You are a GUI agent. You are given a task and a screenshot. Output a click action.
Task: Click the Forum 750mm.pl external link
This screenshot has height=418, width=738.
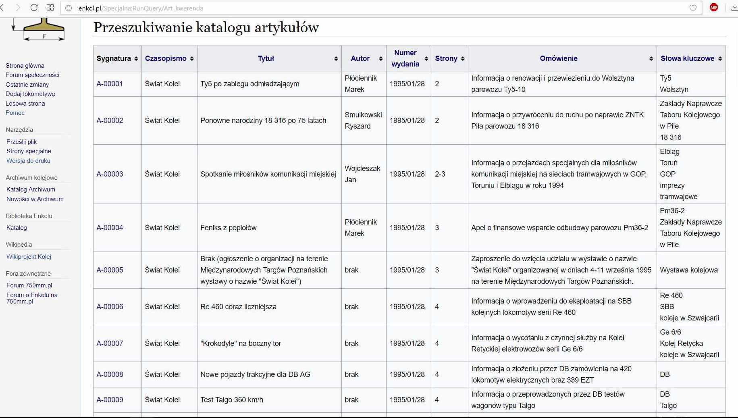(29, 285)
